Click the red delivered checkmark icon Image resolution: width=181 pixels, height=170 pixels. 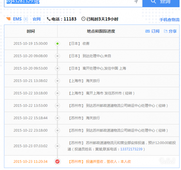(57, 162)
